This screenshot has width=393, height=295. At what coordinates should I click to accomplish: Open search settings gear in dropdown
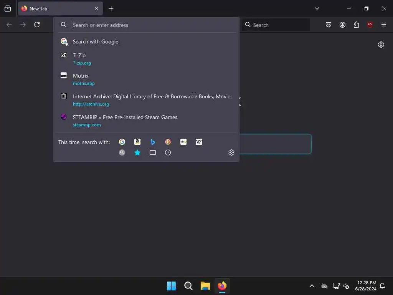231,152
